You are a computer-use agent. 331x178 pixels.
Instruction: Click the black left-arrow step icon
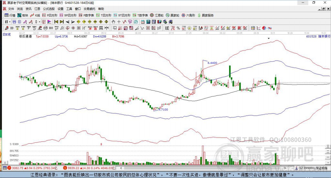click(68, 22)
